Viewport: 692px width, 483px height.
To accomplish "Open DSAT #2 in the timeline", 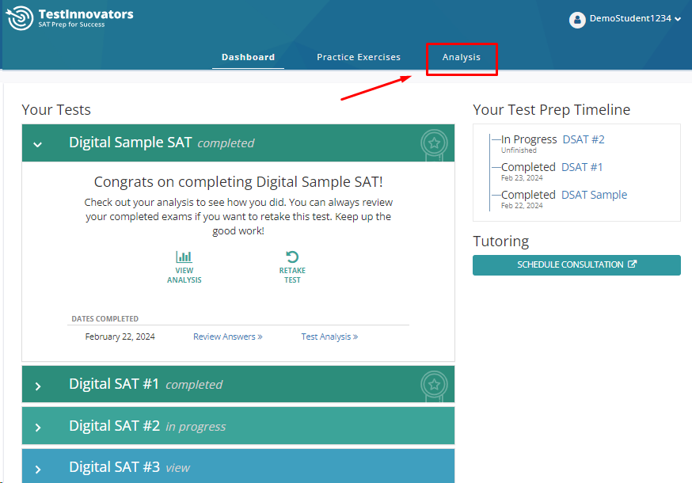I will coord(584,139).
